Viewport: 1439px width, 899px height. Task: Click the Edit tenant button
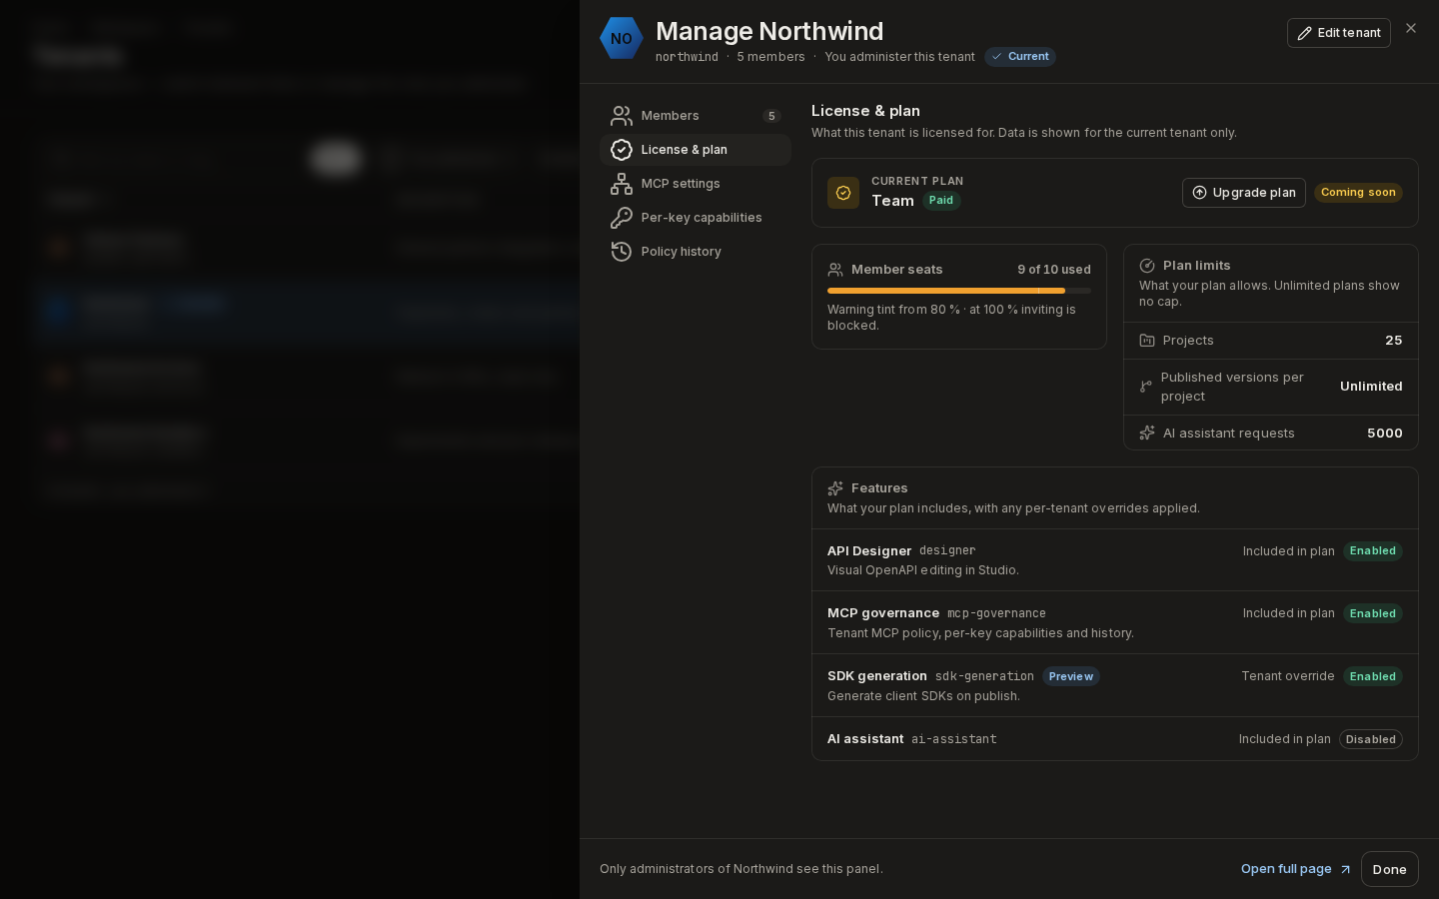click(x=1339, y=33)
